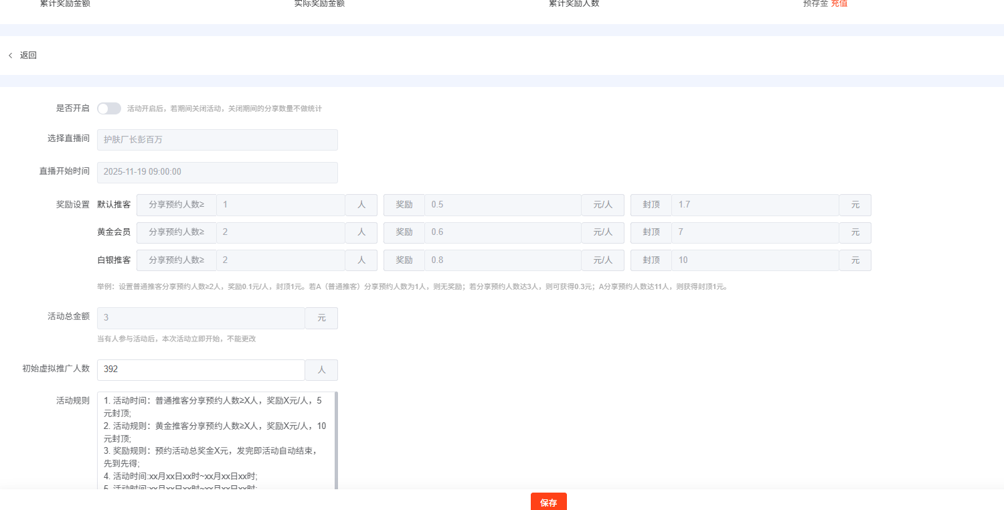Click 白银推客 reward per person field
The height and width of the screenshot is (510, 1004).
point(502,260)
